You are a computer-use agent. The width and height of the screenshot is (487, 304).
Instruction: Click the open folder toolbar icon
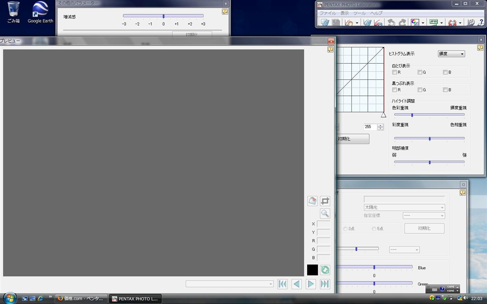pyautogui.click(x=325, y=22)
